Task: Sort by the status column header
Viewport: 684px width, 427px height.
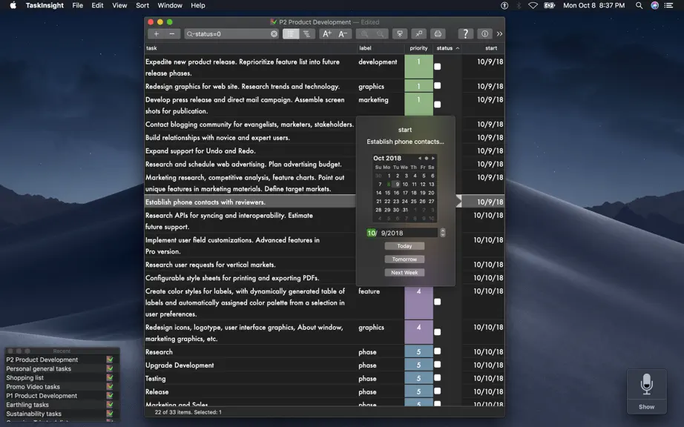Action: [447, 48]
